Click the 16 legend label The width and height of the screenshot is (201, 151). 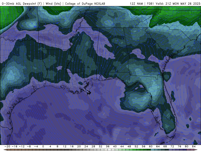click(x=72, y=146)
